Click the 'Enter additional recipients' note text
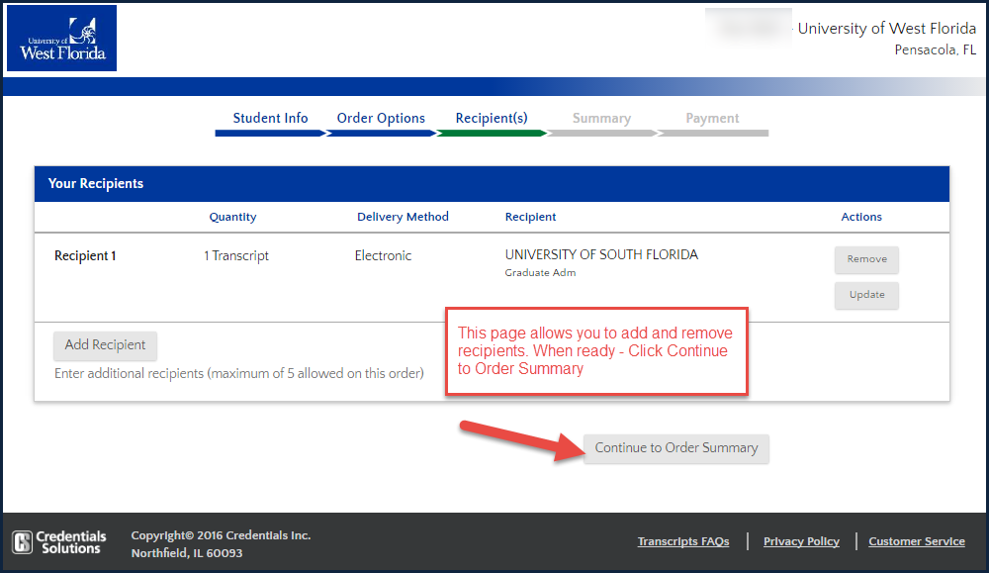Image resolution: width=989 pixels, height=573 pixels. click(x=239, y=373)
